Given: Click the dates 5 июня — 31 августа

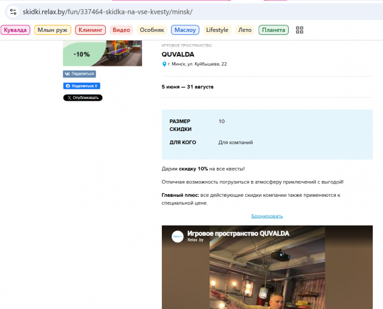Looking at the screenshot, I should click(187, 87).
